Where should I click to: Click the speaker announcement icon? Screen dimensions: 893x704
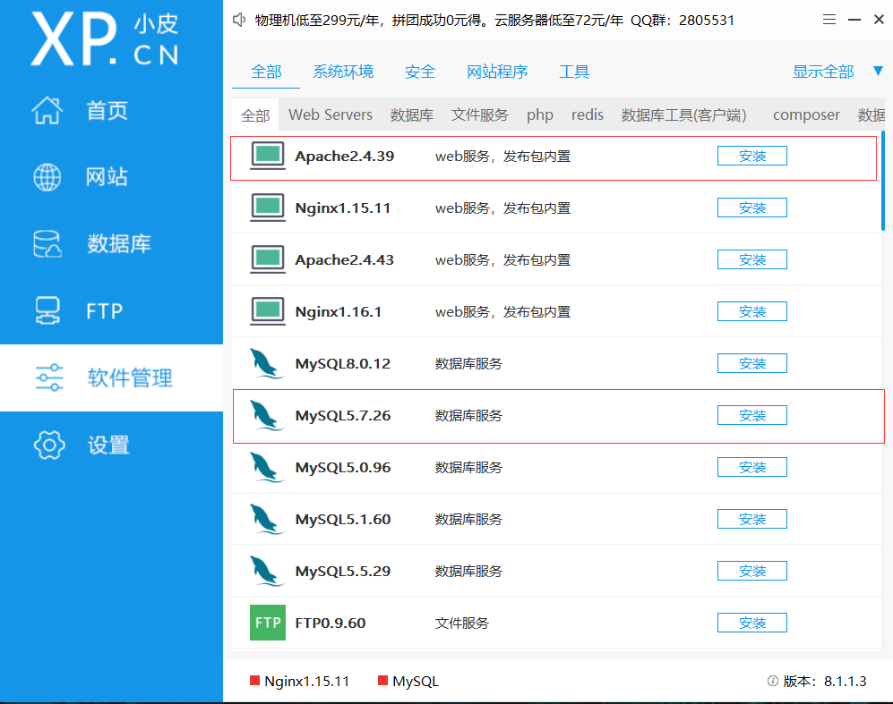pyautogui.click(x=239, y=21)
